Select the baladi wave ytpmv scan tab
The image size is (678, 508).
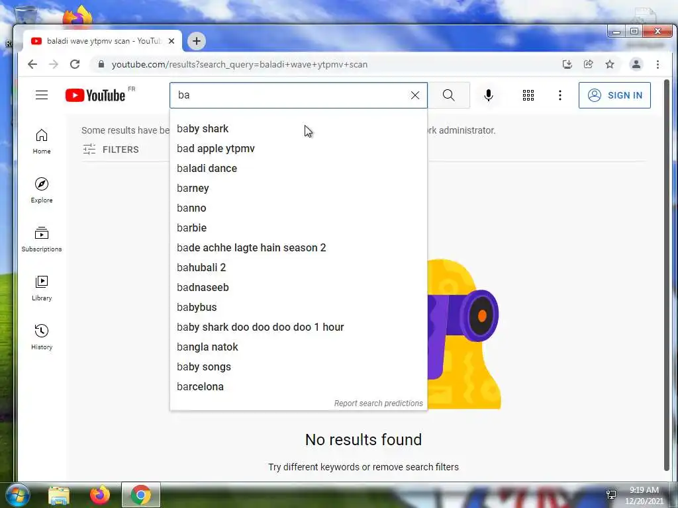point(103,41)
